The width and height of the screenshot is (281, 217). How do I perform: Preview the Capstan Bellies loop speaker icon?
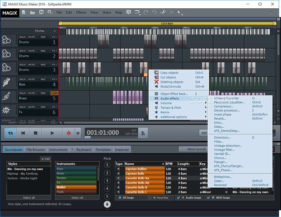[118, 169]
